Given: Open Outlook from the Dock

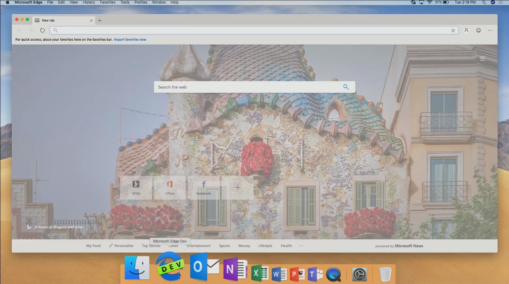Looking at the screenshot, I should click(x=204, y=267).
